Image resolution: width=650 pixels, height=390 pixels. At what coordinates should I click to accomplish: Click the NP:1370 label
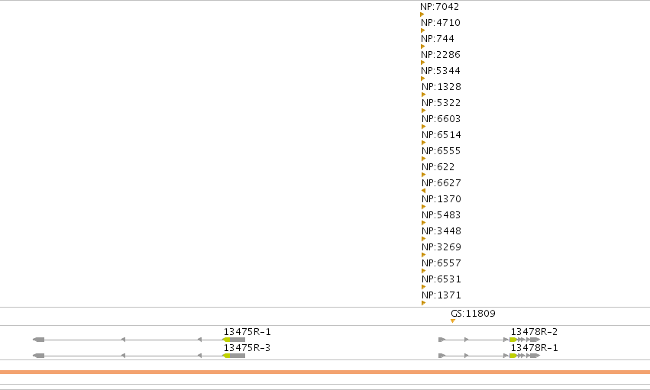pyautogui.click(x=441, y=199)
